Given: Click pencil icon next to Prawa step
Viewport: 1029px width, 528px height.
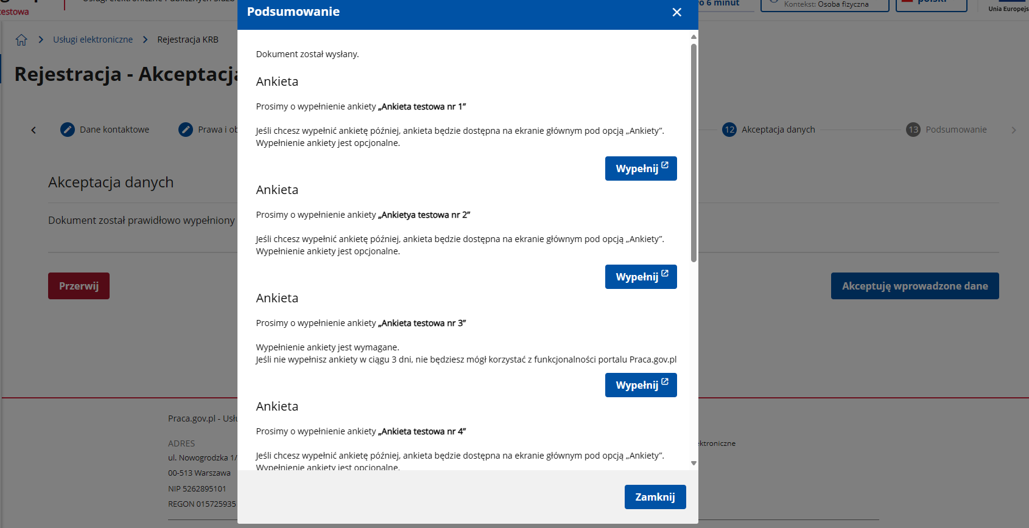Looking at the screenshot, I should pos(186,130).
